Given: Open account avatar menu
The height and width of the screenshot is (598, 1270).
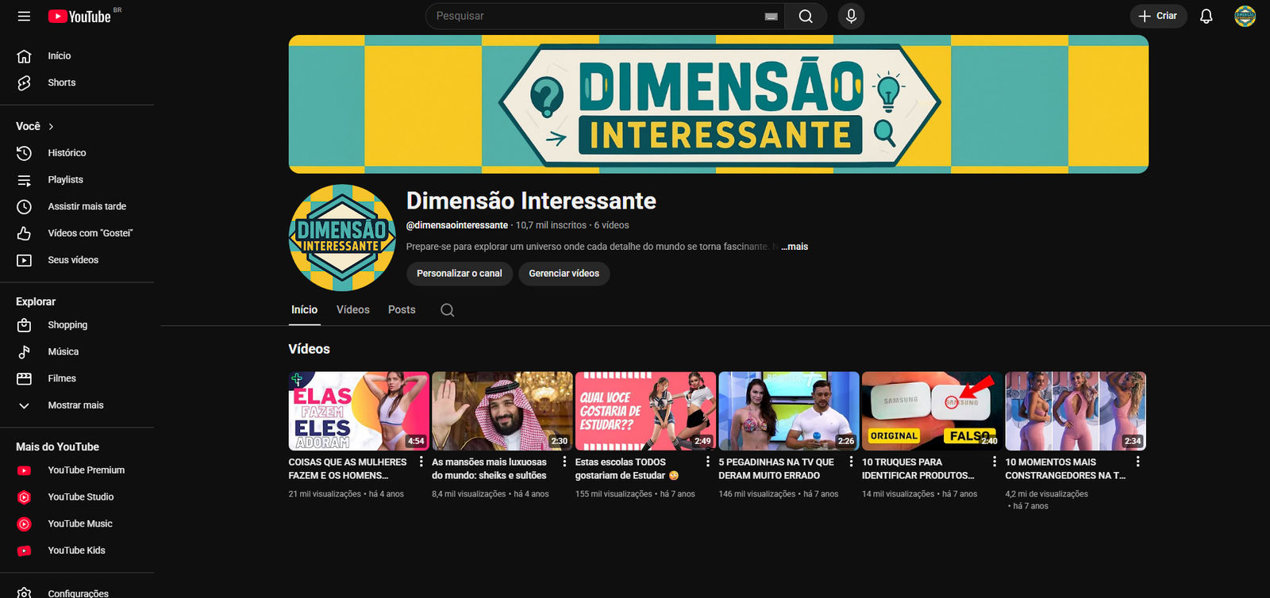Looking at the screenshot, I should tap(1245, 16).
